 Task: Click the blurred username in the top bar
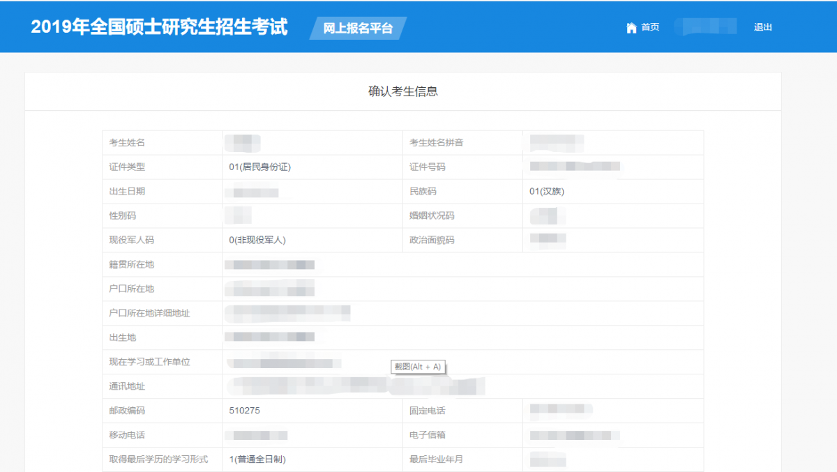(707, 26)
